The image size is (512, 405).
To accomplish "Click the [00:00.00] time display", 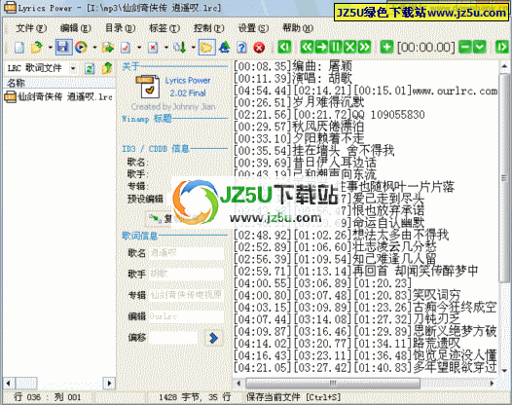I will [x=426, y=48].
